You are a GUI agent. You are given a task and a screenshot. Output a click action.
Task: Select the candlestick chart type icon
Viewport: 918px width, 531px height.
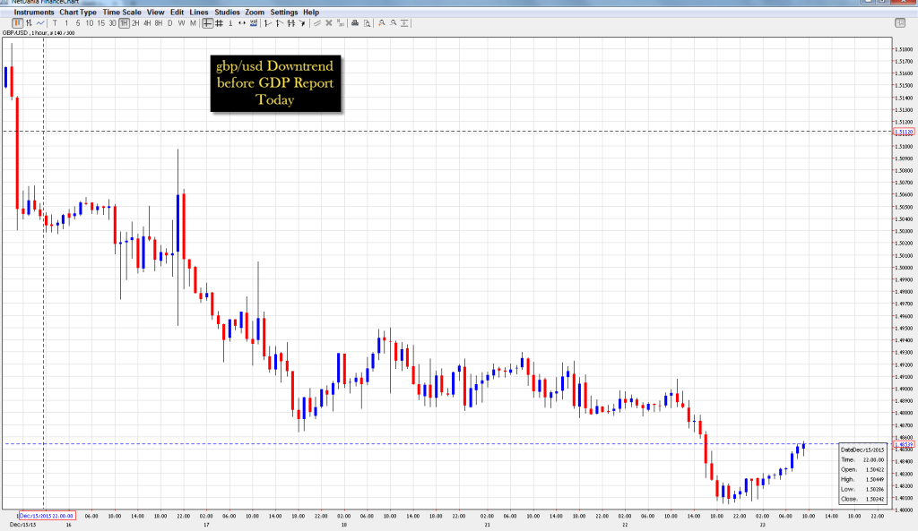[18, 23]
